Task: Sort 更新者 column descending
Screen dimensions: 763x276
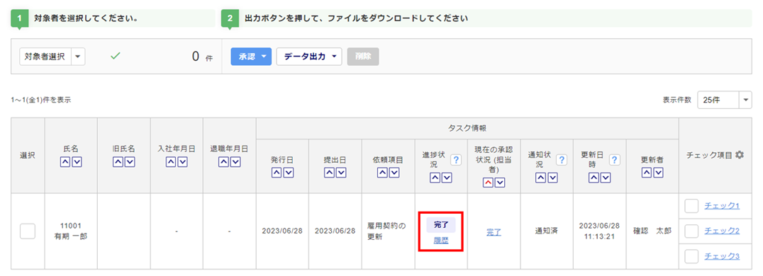Action: [x=658, y=172]
